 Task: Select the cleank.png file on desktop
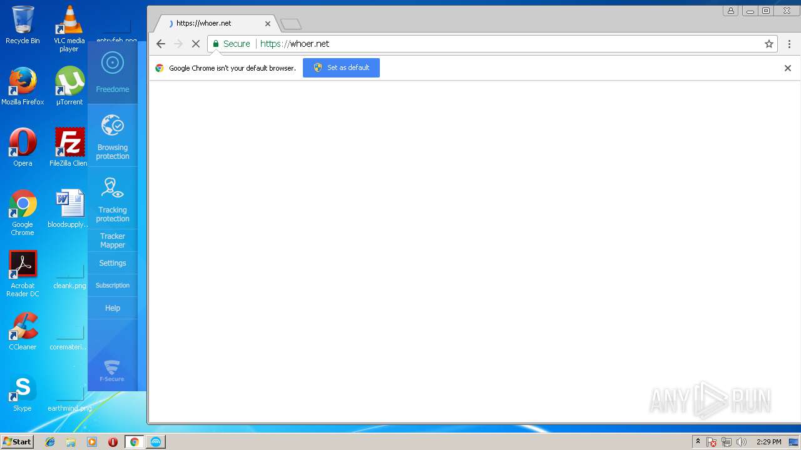tap(69, 275)
